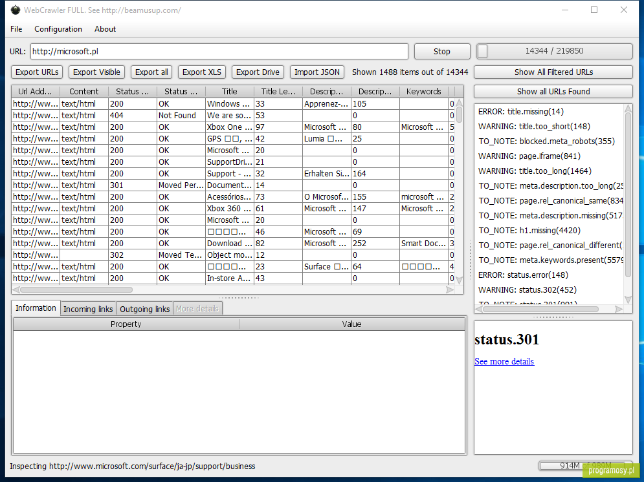Sort by Content column header
The image size is (644, 482).
coord(83,91)
